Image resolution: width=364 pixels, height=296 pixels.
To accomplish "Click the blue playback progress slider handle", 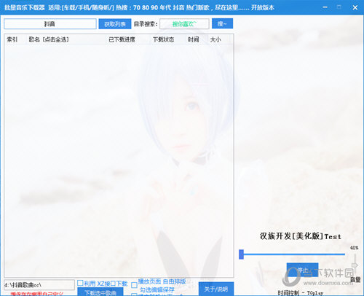I will tap(241, 254).
